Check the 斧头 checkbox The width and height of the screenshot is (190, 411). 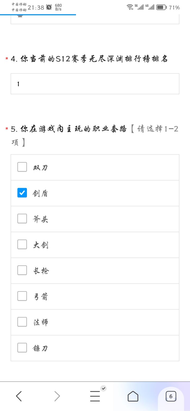[22, 219]
